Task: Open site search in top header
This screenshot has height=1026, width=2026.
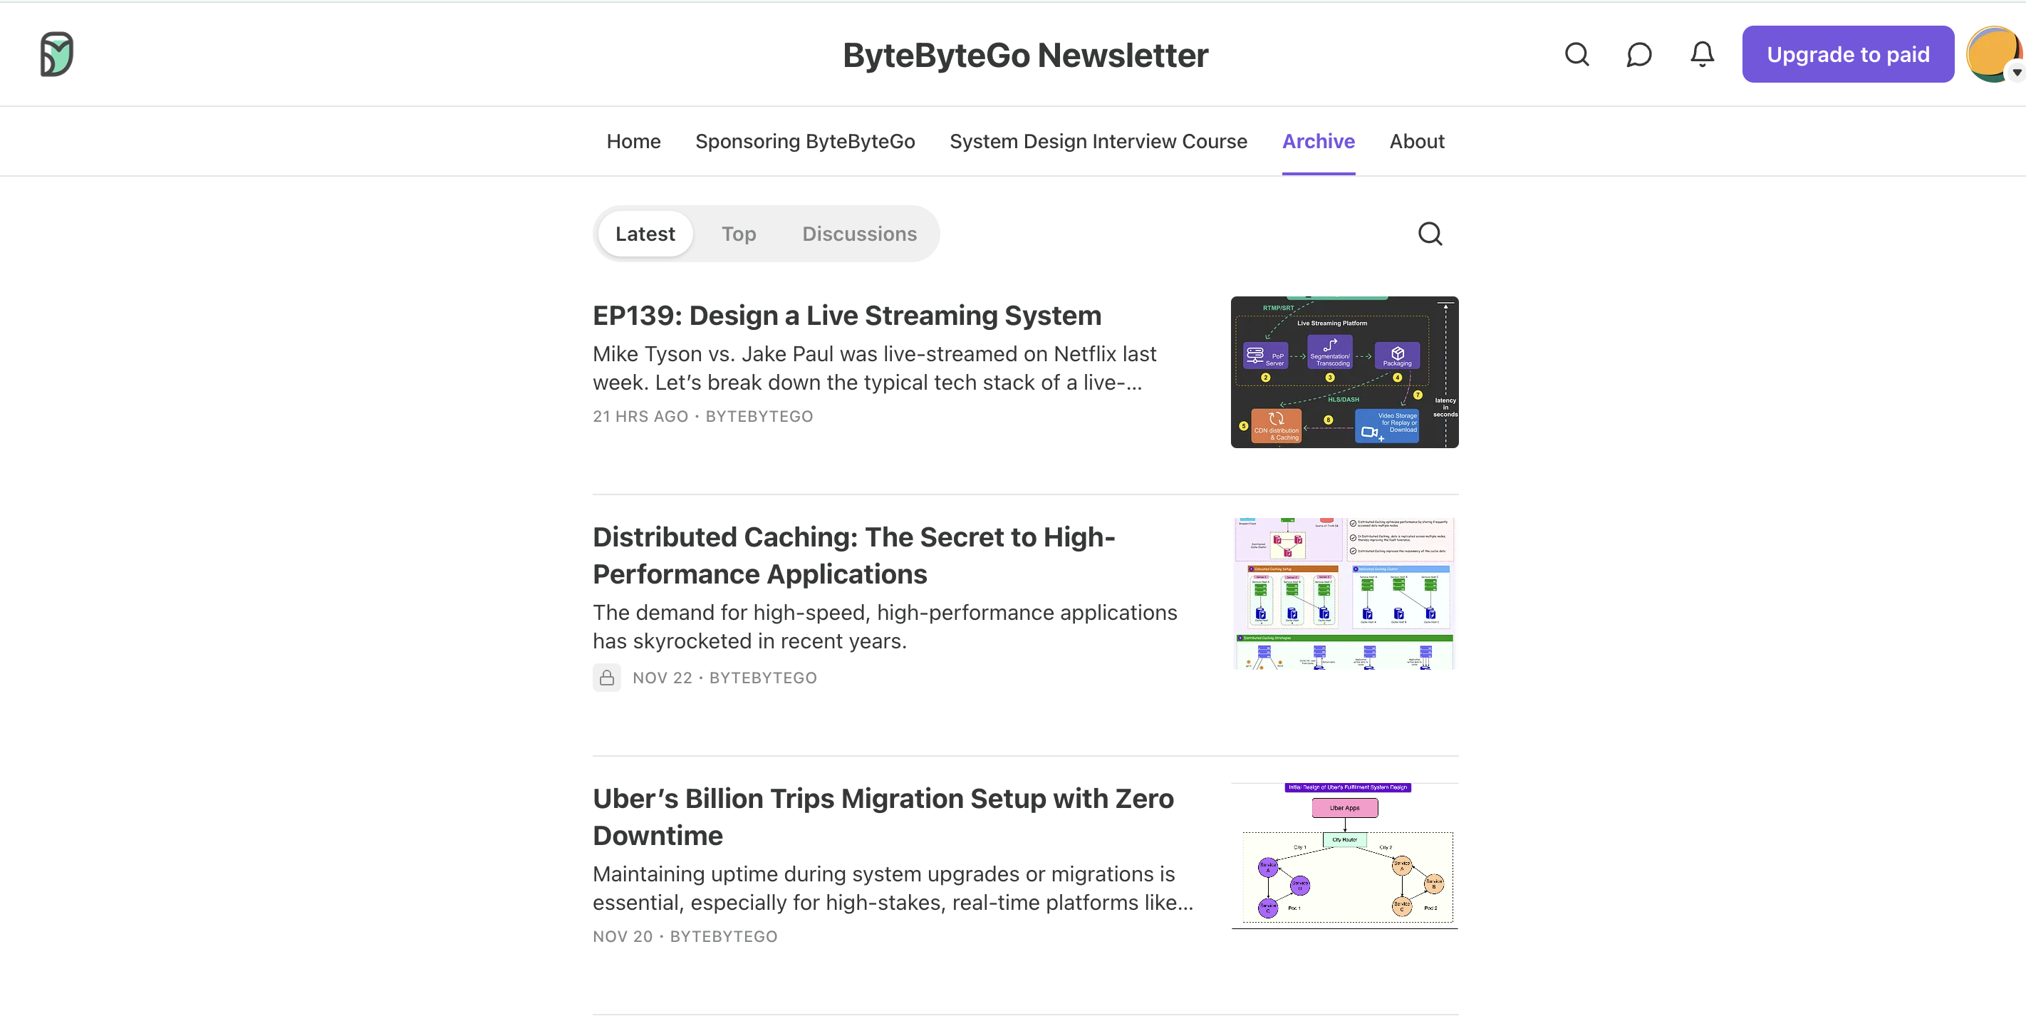Action: [1576, 54]
